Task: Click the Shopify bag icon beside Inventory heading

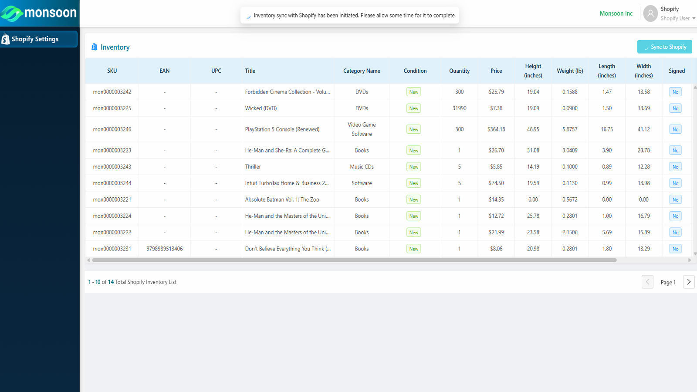Action: click(x=95, y=47)
